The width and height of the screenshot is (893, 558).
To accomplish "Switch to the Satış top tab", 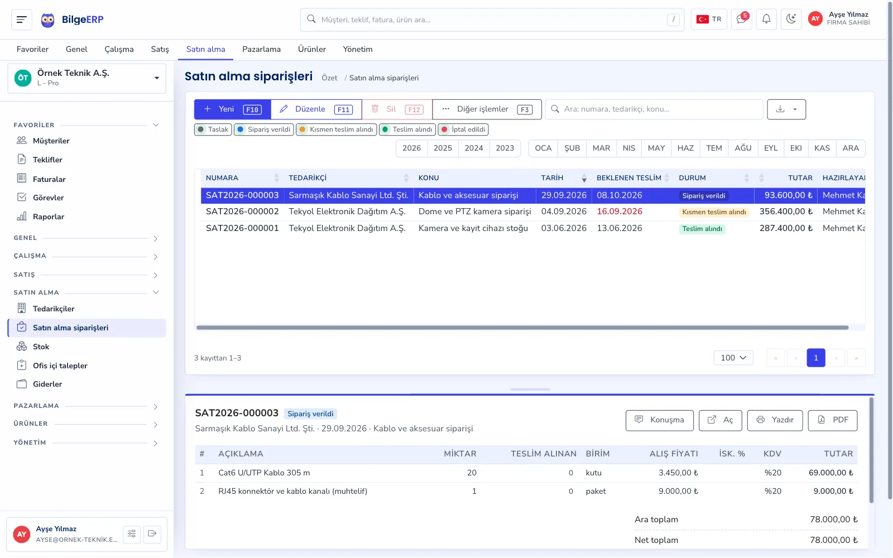I will pyautogui.click(x=160, y=49).
